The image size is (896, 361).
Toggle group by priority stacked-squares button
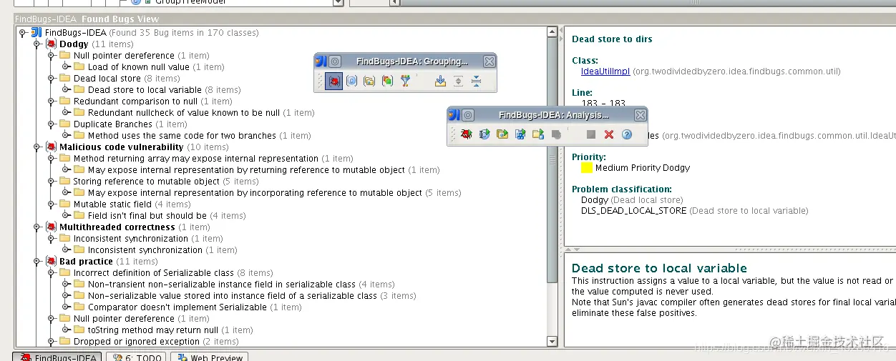pyautogui.click(x=387, y=81)
